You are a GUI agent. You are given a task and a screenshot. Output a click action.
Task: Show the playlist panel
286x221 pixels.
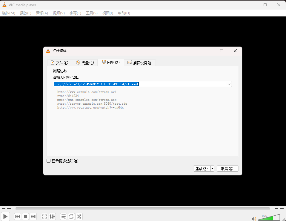(64, 217)
